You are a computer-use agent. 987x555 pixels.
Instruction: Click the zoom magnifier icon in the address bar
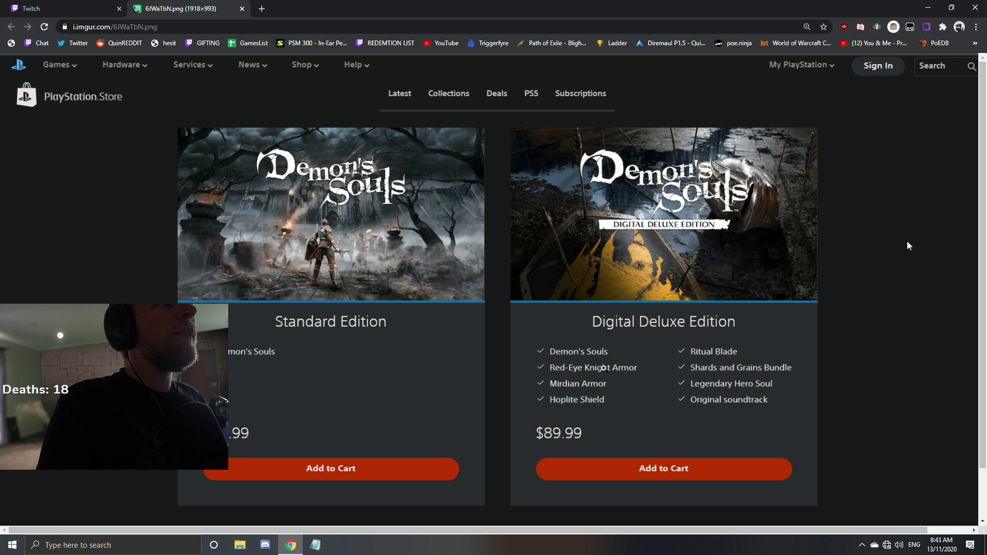(807, 27)
